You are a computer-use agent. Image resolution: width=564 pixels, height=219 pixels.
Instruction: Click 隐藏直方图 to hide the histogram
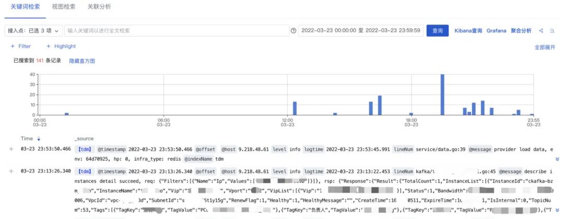tap(82, 61)
